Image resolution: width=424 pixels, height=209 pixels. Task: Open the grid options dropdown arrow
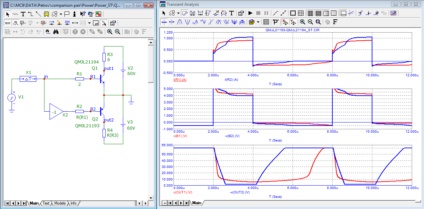tap(89, 23)
